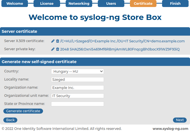
Task: Proceed with the Next button
Action: pyautogui.click(x=180, y=120)
